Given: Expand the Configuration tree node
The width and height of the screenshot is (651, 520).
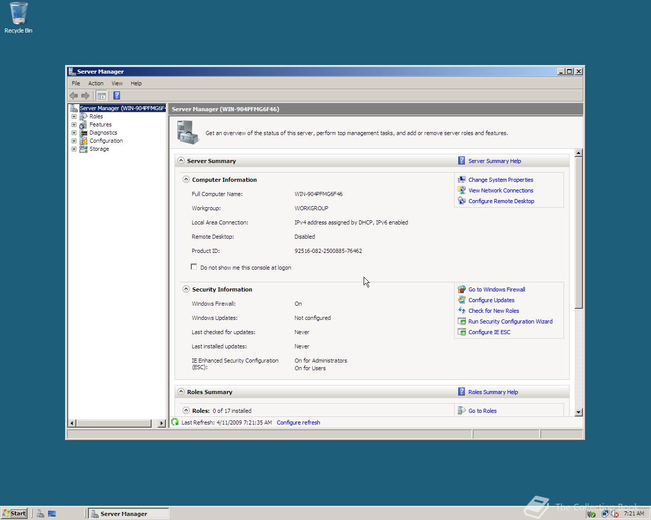Looking at the screenshot, I should [x=74, y=141].
